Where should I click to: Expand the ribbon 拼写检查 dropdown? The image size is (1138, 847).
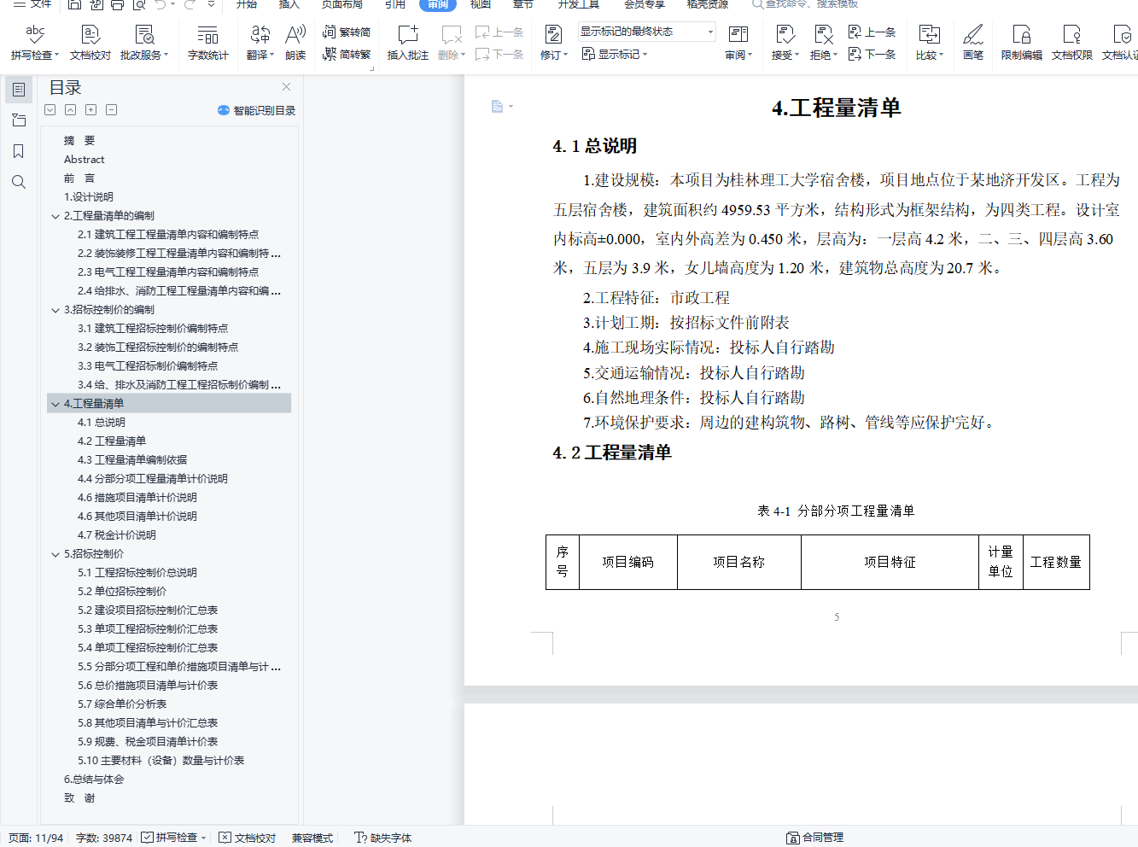click(56, 55)
